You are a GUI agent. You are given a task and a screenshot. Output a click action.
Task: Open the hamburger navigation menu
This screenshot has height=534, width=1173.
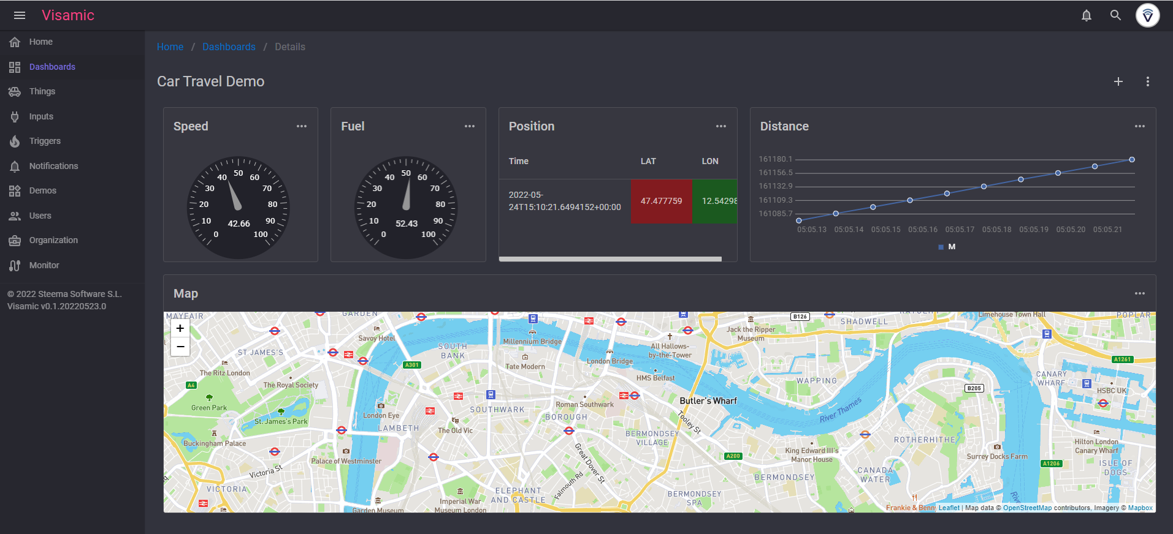[20, 15]
